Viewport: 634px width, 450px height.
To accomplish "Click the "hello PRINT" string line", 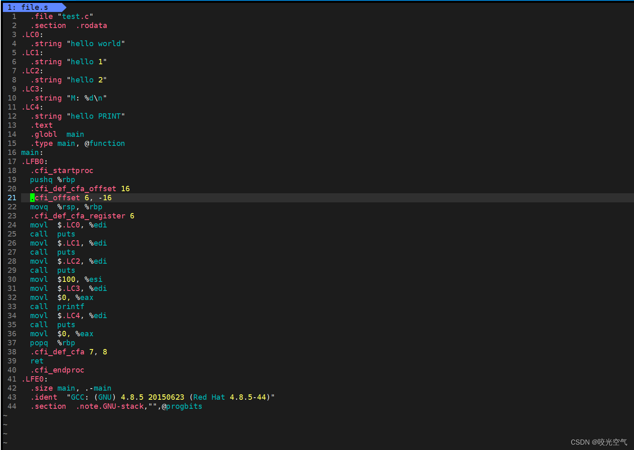I will [78, 116].
